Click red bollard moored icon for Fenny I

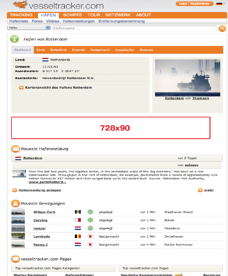point(90,245)
